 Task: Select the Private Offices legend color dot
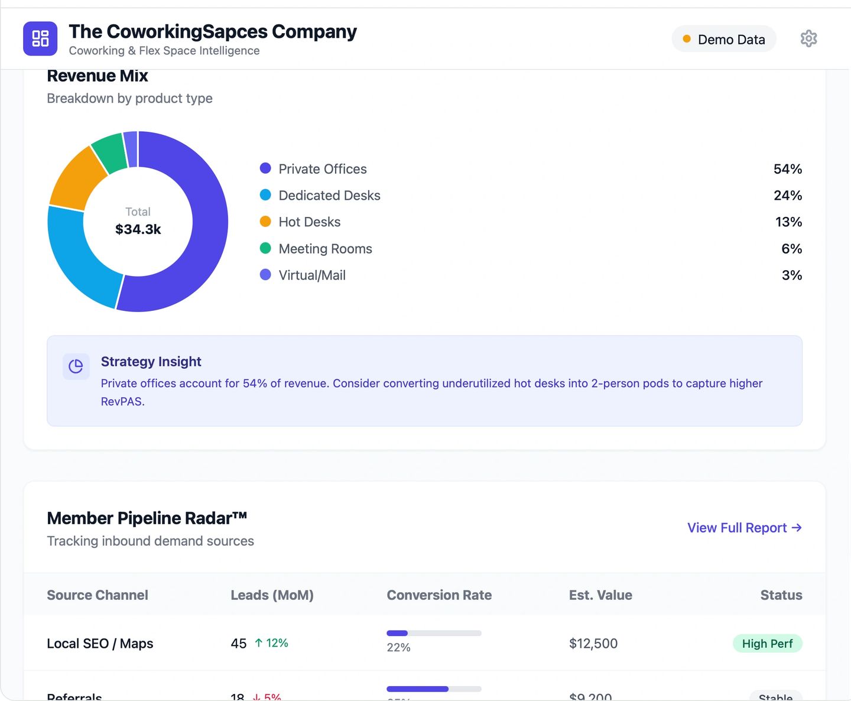265,168
